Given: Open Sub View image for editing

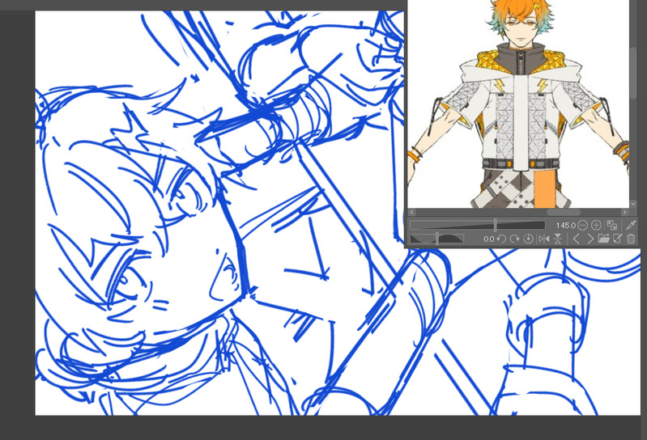Looking at the screenshot, I should pos(617,239).
